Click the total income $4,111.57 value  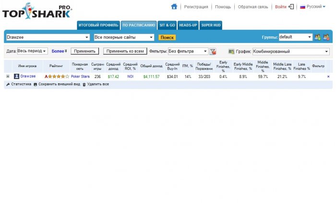[x=151, y=77]
